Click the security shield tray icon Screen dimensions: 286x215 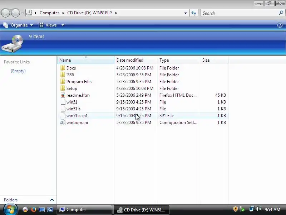pyautogui.click(x=236, y=209)
